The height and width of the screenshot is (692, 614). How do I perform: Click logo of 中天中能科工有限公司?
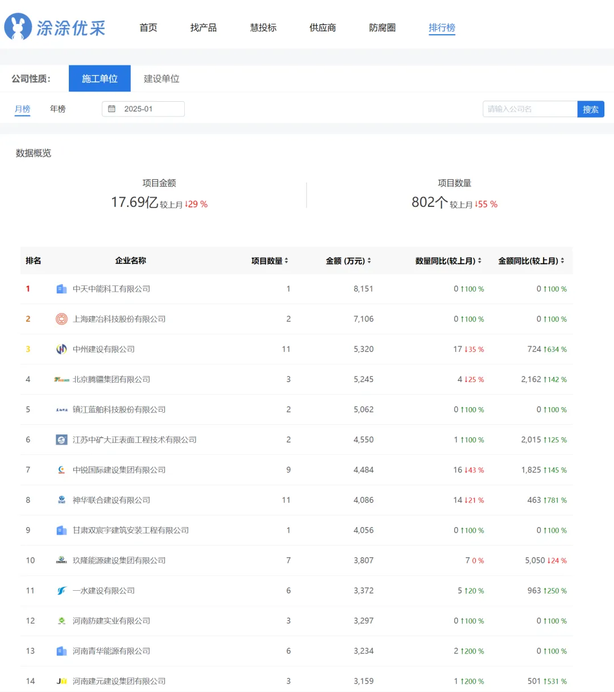point(61,289)
